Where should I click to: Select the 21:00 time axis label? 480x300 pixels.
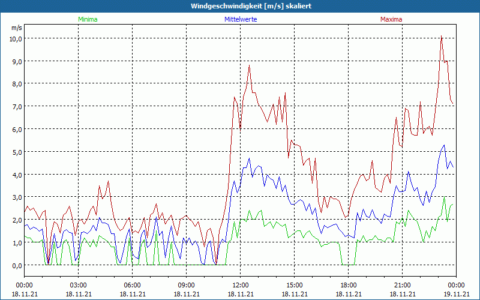[402, 285]
